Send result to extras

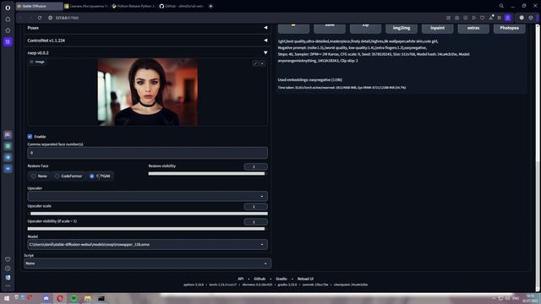point(473,28)
